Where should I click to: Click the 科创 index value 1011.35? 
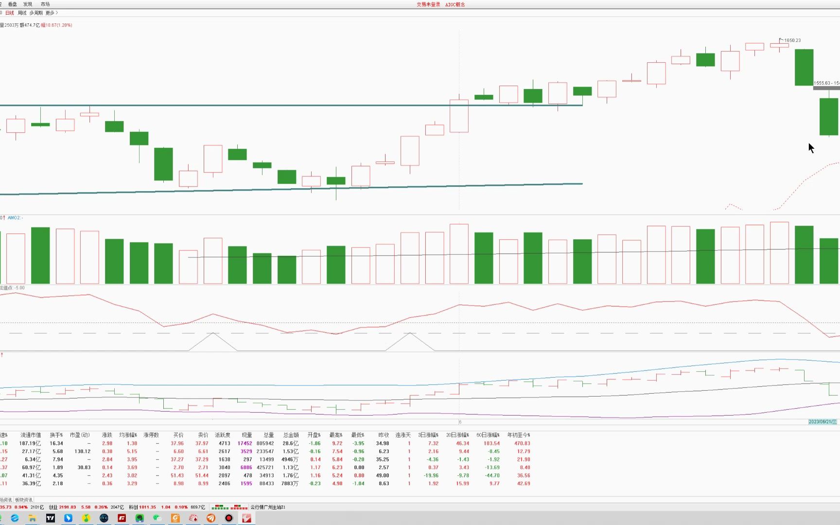147,507
